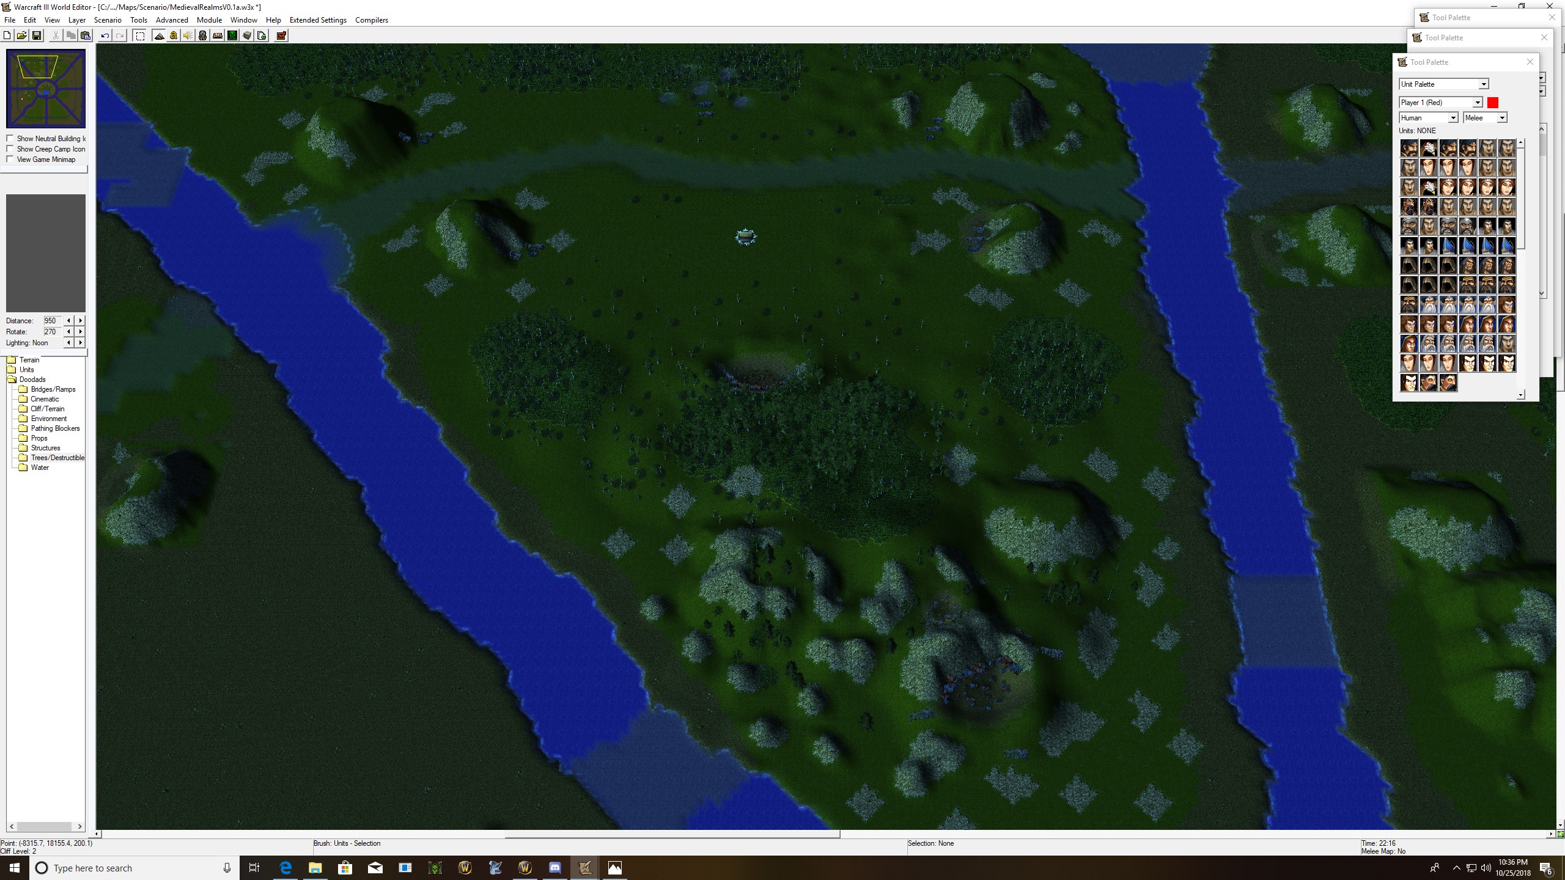Select the first unit portrait in Unit Palette
Viewport: 1565px width, 880px height.
click(1409, 148)
